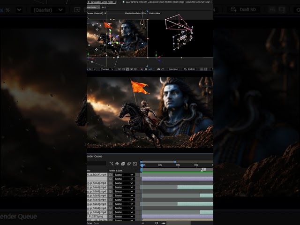
Task: Click the current time indicator playhead
Action: click(142, 165)
